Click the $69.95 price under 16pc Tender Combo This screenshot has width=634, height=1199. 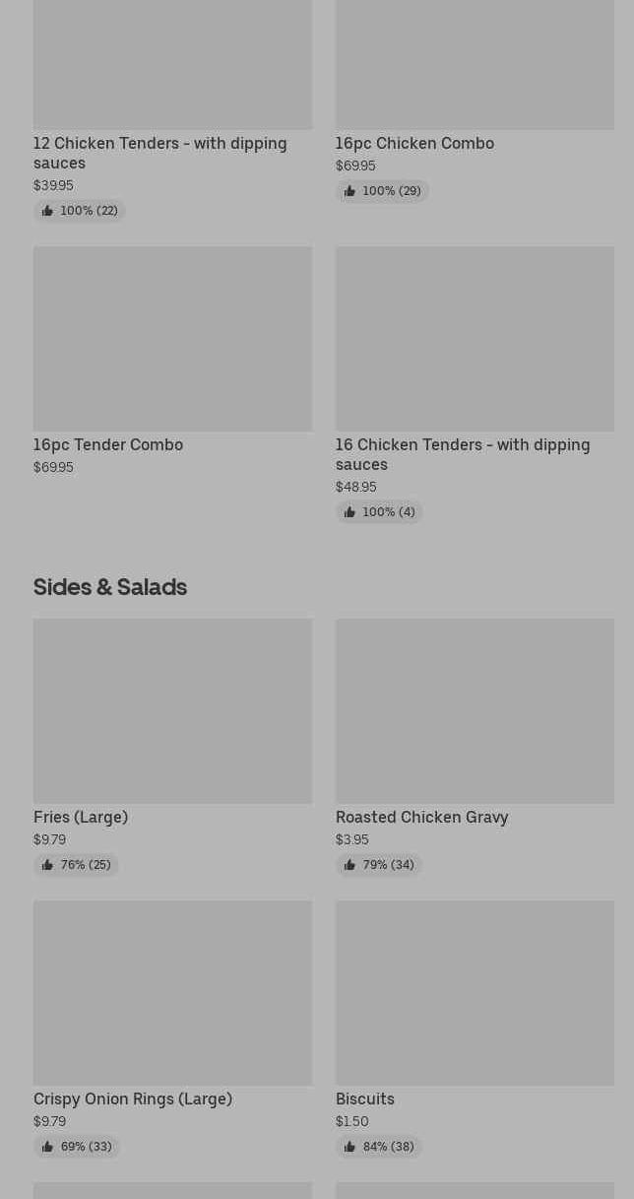click(53, 467)
